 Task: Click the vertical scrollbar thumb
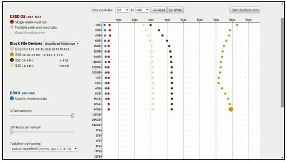pos(283,62)
